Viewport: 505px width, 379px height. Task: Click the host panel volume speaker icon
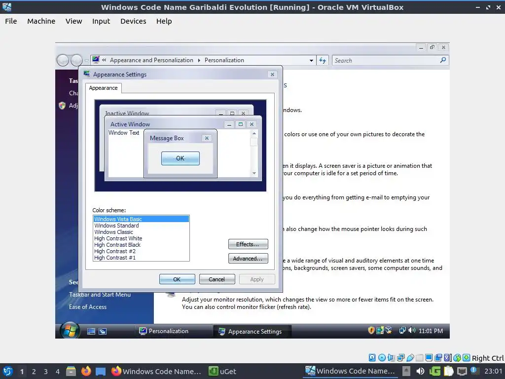click(x=420, y=371)
